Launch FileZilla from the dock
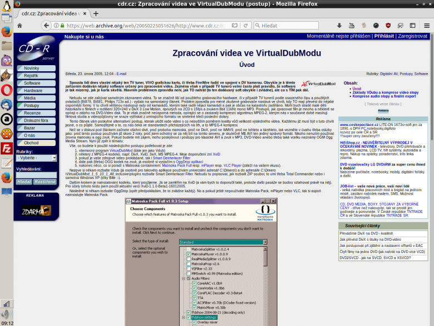Screen dimensions: 434x326 (x=7, y=149)
